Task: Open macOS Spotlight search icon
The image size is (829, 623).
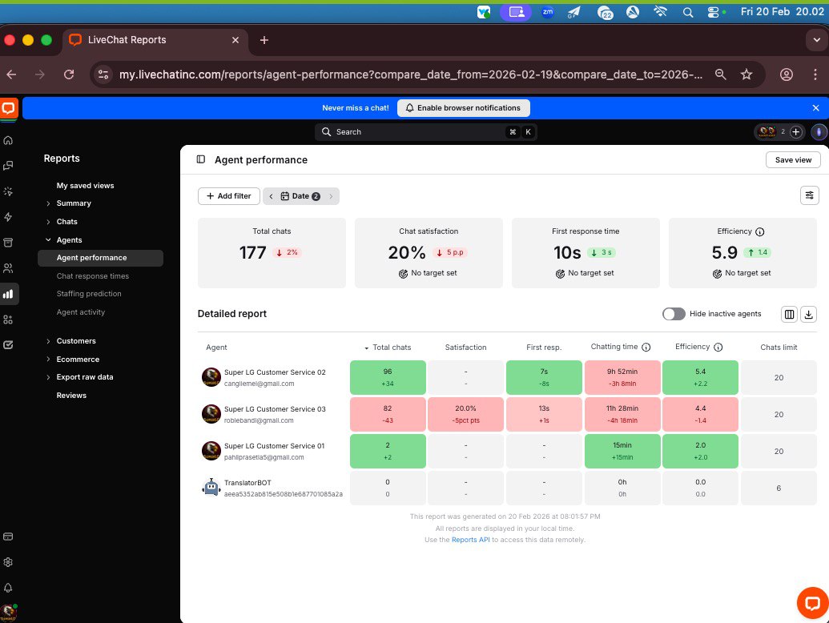Action: [687, 12]
